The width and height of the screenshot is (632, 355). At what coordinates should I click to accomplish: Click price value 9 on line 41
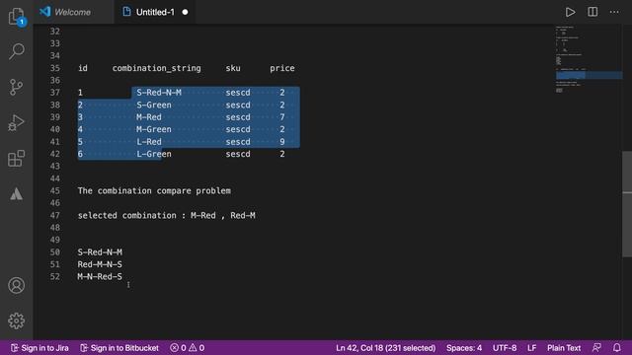coord(282,142)
